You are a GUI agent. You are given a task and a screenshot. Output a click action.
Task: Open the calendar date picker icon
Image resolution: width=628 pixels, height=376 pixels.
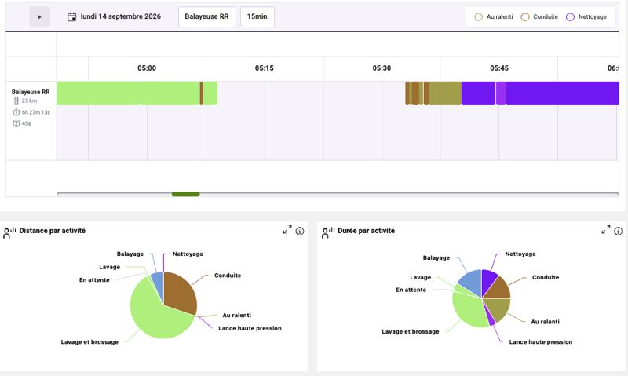click(x=71, y=16)
